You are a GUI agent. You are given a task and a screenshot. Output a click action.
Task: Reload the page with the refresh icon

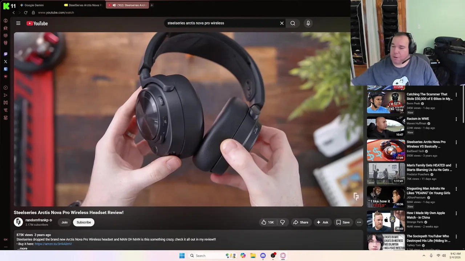tap(25, 12)
